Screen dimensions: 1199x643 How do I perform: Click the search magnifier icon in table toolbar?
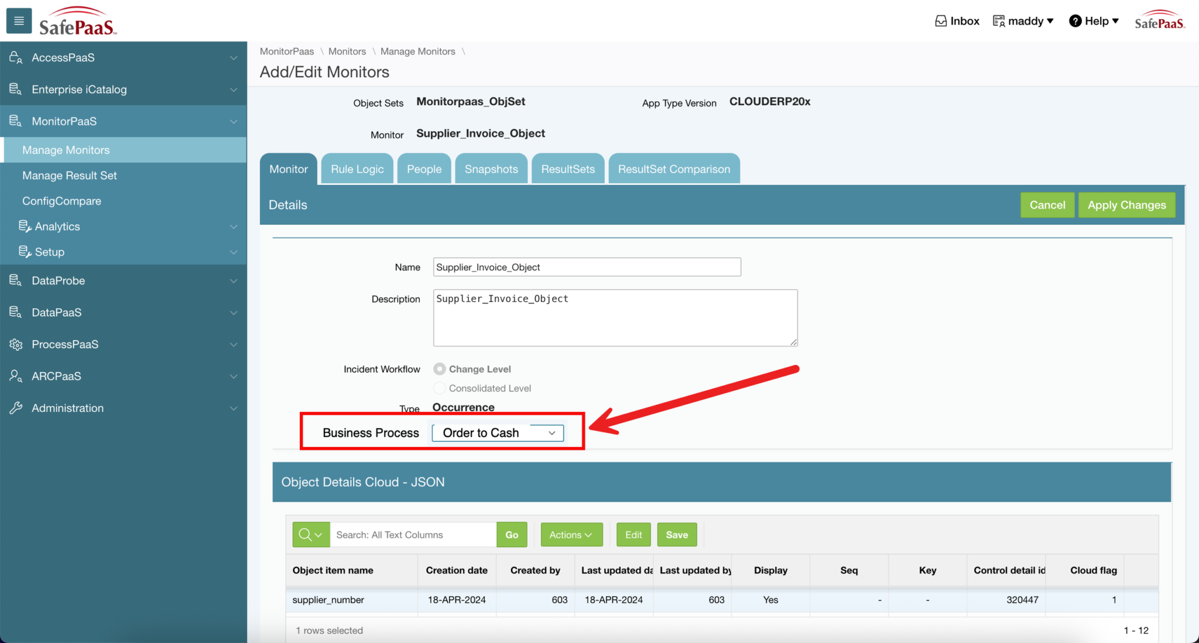(x=305, y=535)
